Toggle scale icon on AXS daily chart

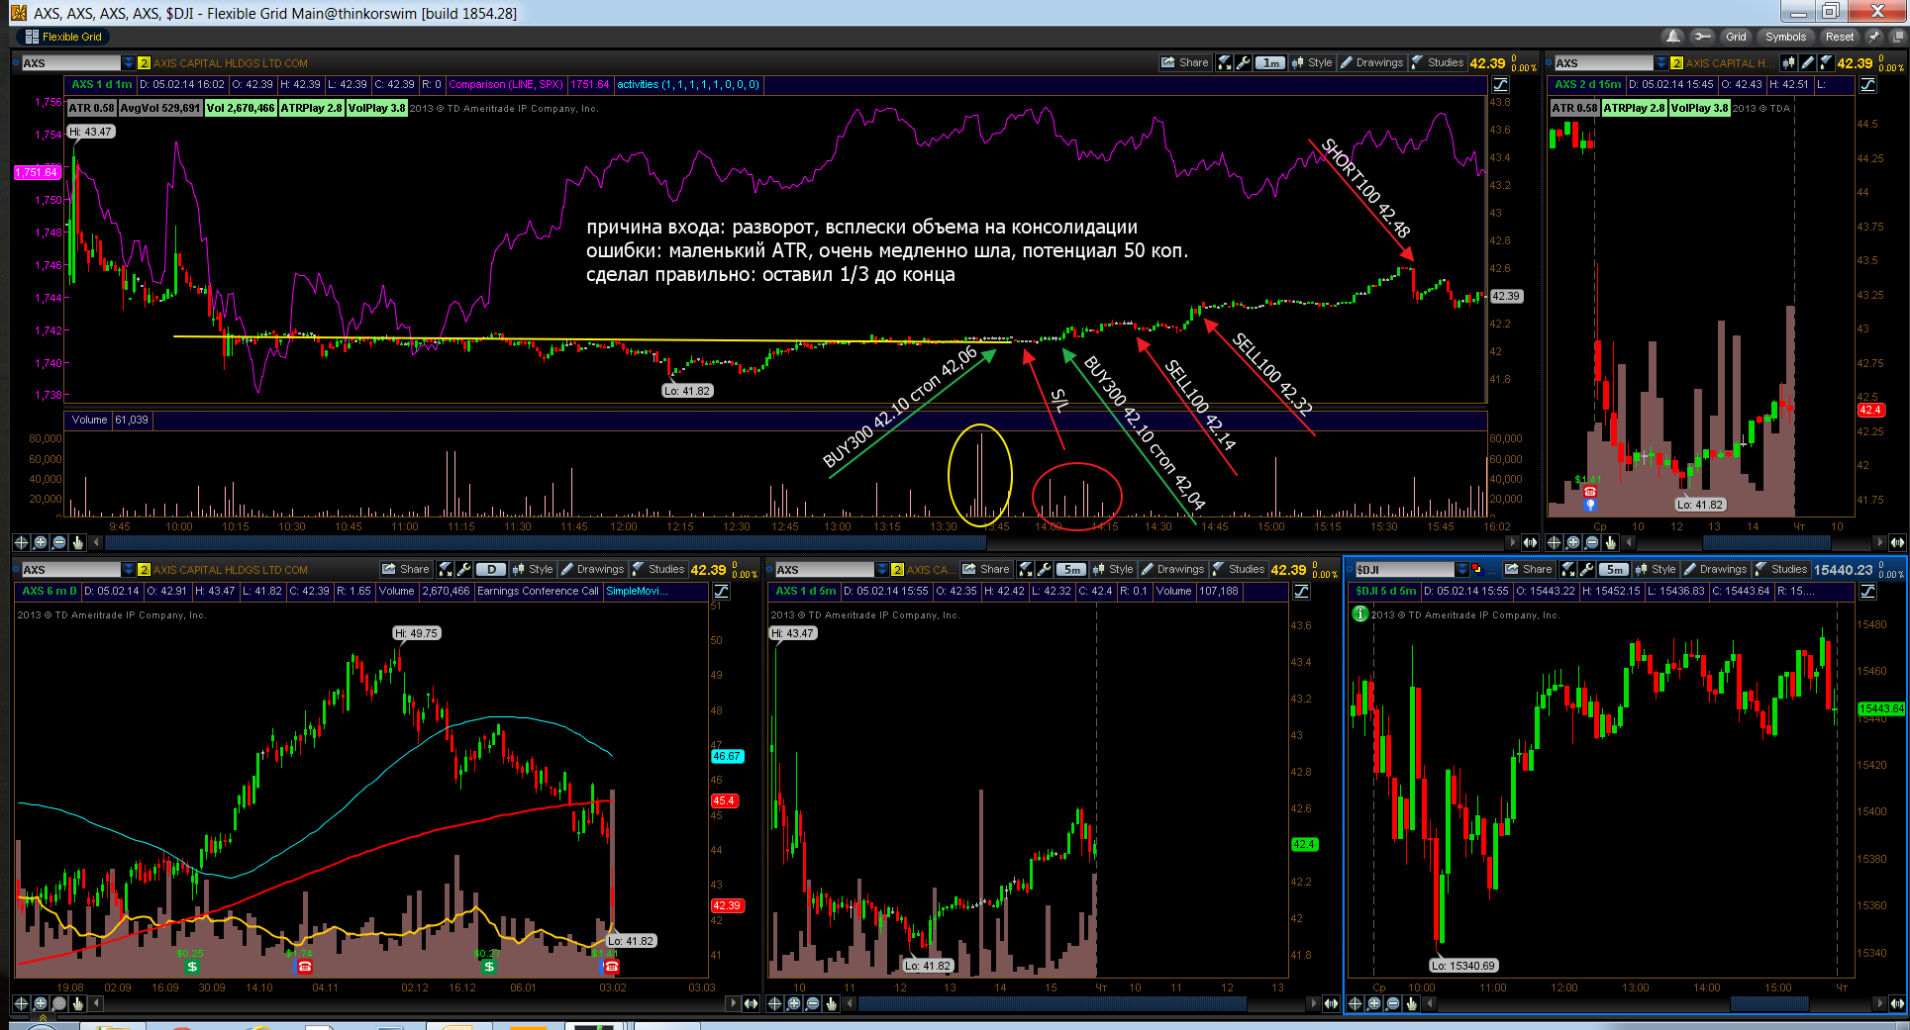pos(722,592)
